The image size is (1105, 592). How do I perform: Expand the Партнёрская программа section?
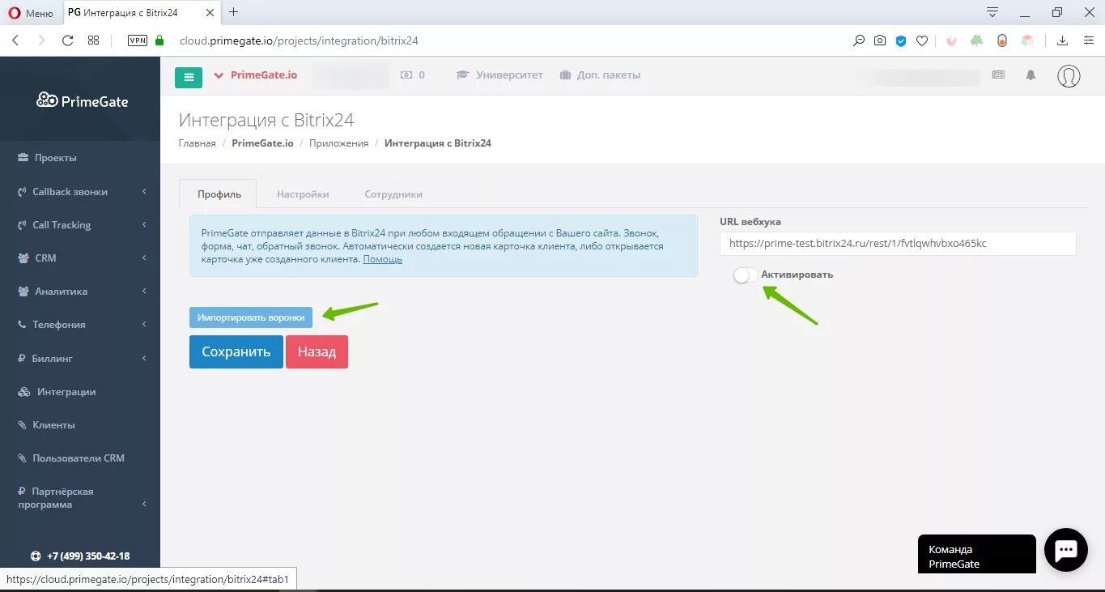80,498
